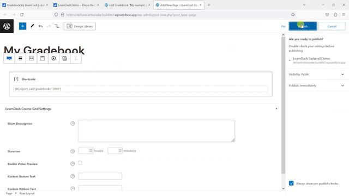Open the block inserter plus button

(x=22, y=26)
